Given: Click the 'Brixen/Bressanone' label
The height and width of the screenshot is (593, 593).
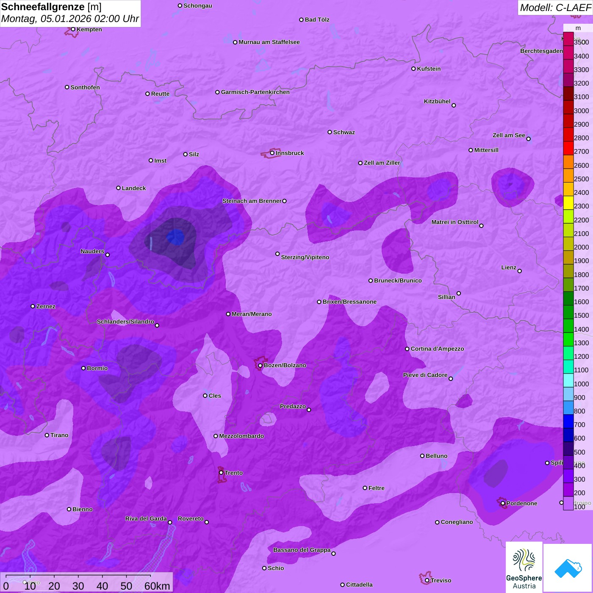Looking at the screenshot, I should tap(349, 302).
